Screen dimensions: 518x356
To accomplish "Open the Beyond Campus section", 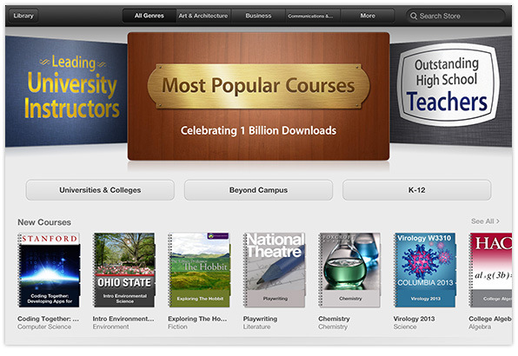I will (x=258, y=190).
